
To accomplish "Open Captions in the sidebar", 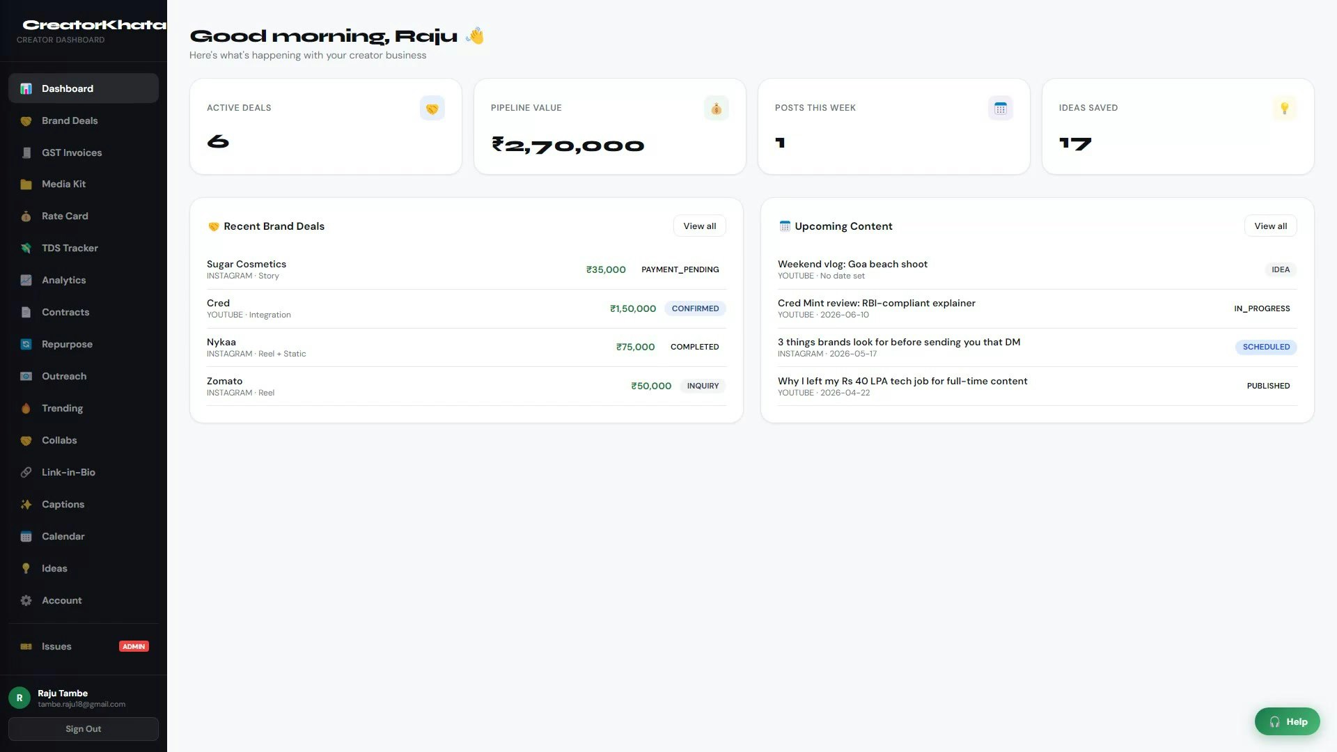I will point(84,504).
